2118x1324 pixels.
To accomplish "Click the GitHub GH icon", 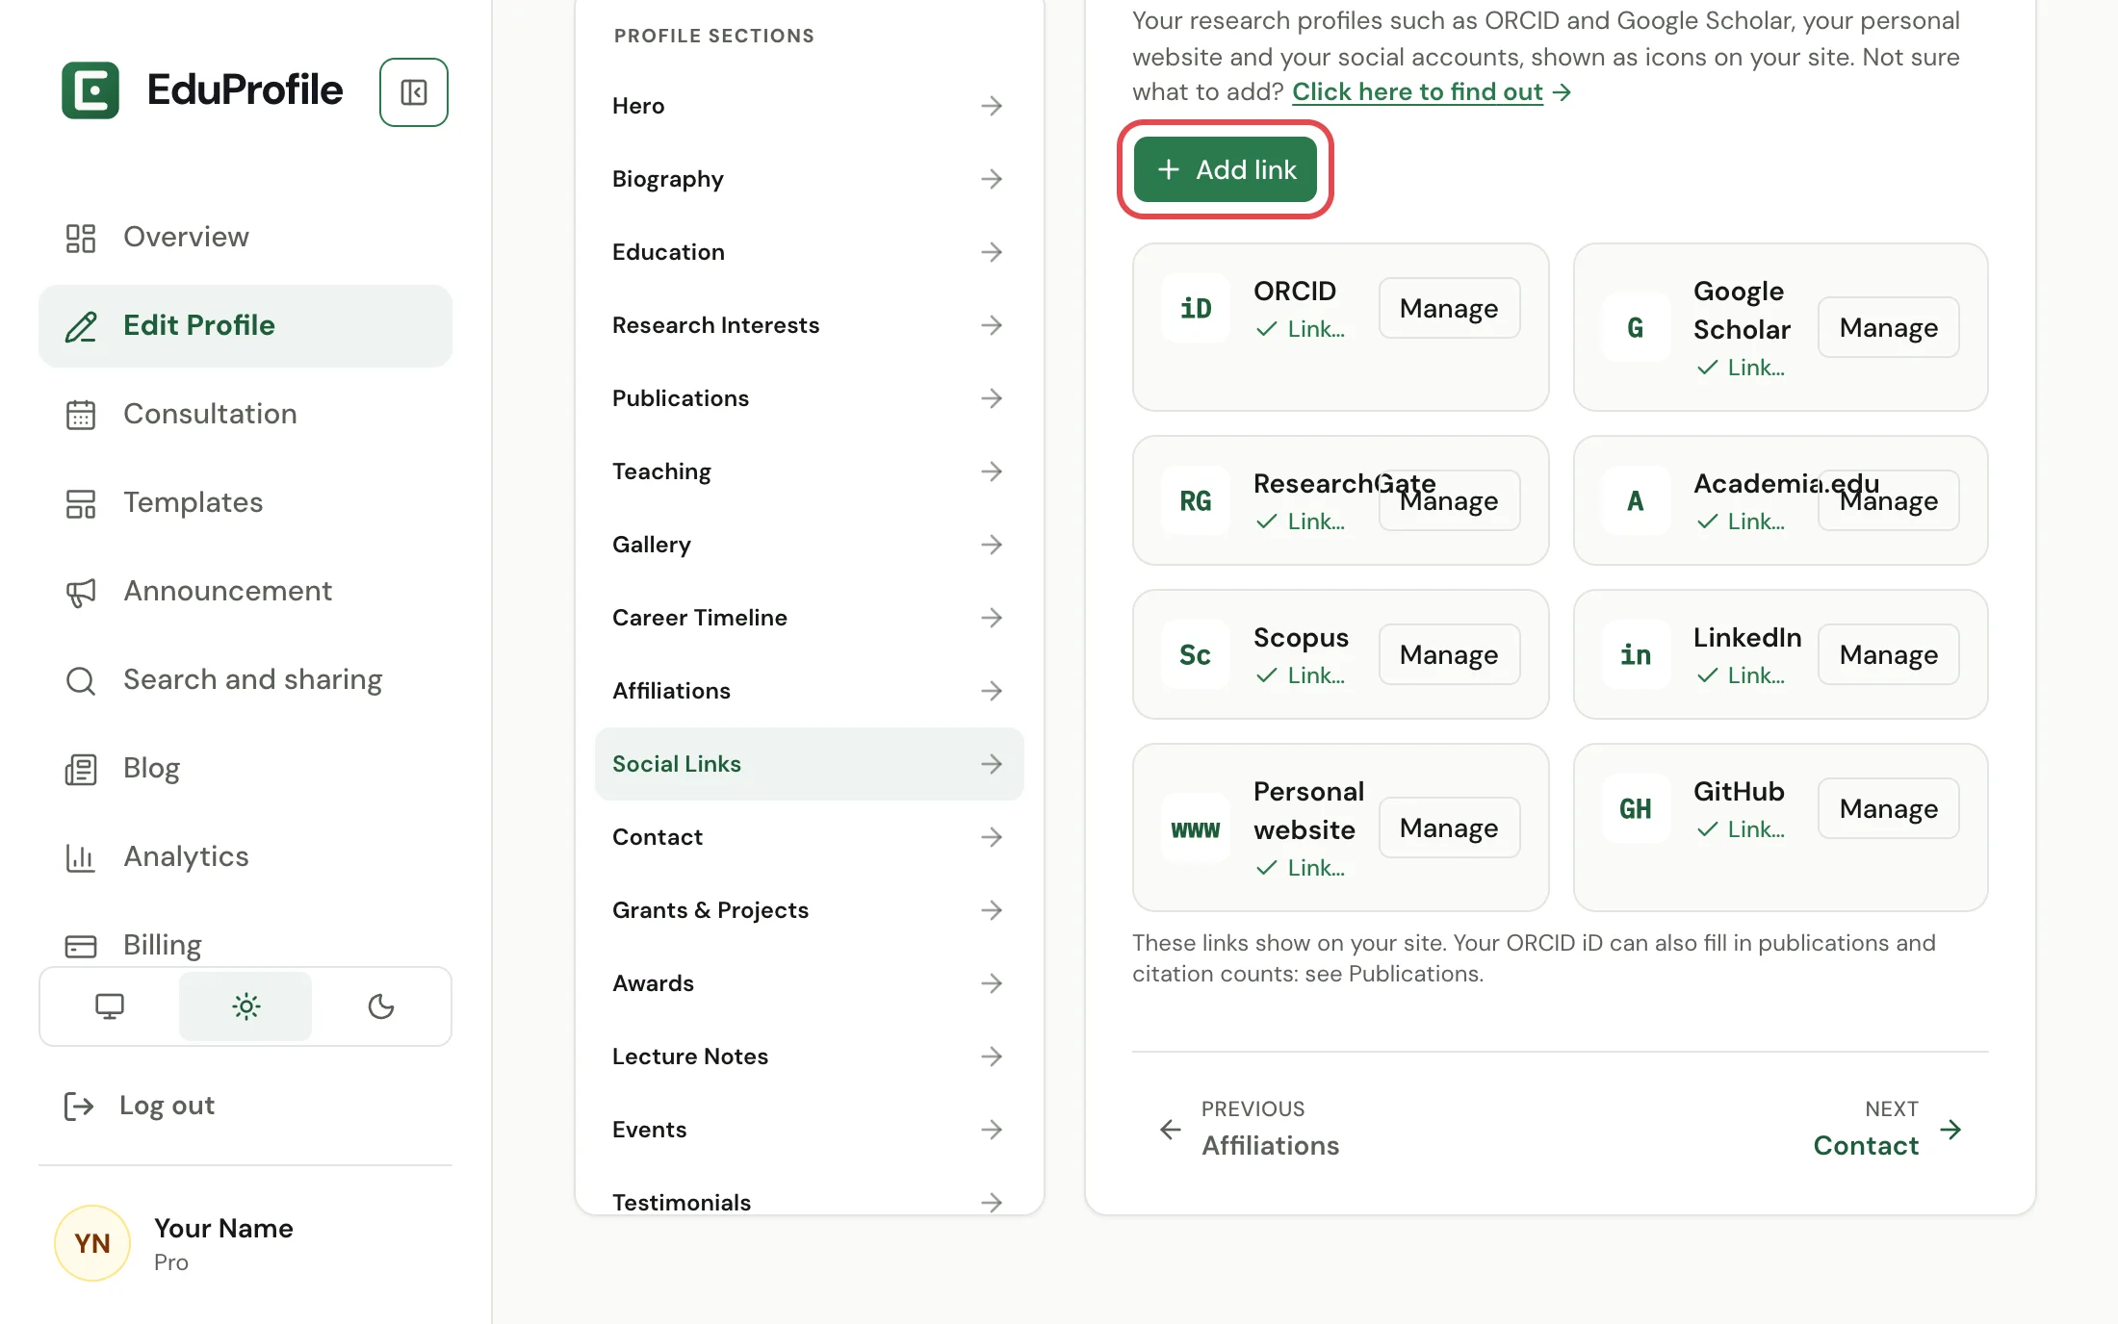I will pyautogui.click(x=1636, y=808).
